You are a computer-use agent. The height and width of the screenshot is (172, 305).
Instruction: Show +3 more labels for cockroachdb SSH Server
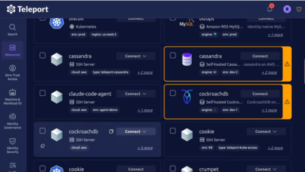[145, 148]
